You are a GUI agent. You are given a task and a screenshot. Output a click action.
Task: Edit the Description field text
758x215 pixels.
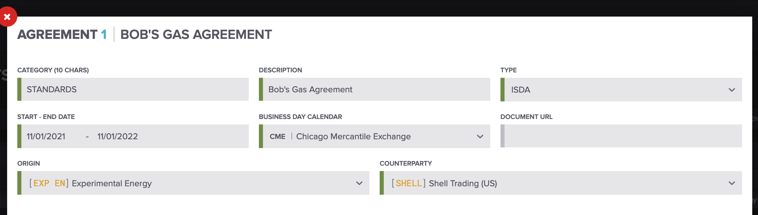[375, 90]
